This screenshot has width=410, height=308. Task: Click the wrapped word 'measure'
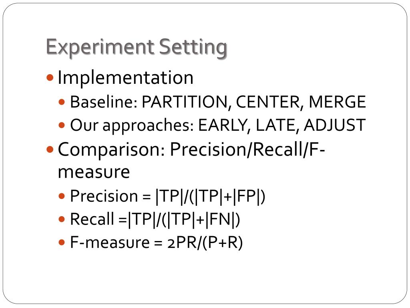coord(94,172)
